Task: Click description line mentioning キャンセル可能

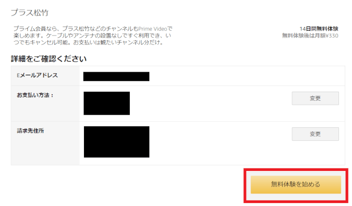Action: (x=88, y=42)
